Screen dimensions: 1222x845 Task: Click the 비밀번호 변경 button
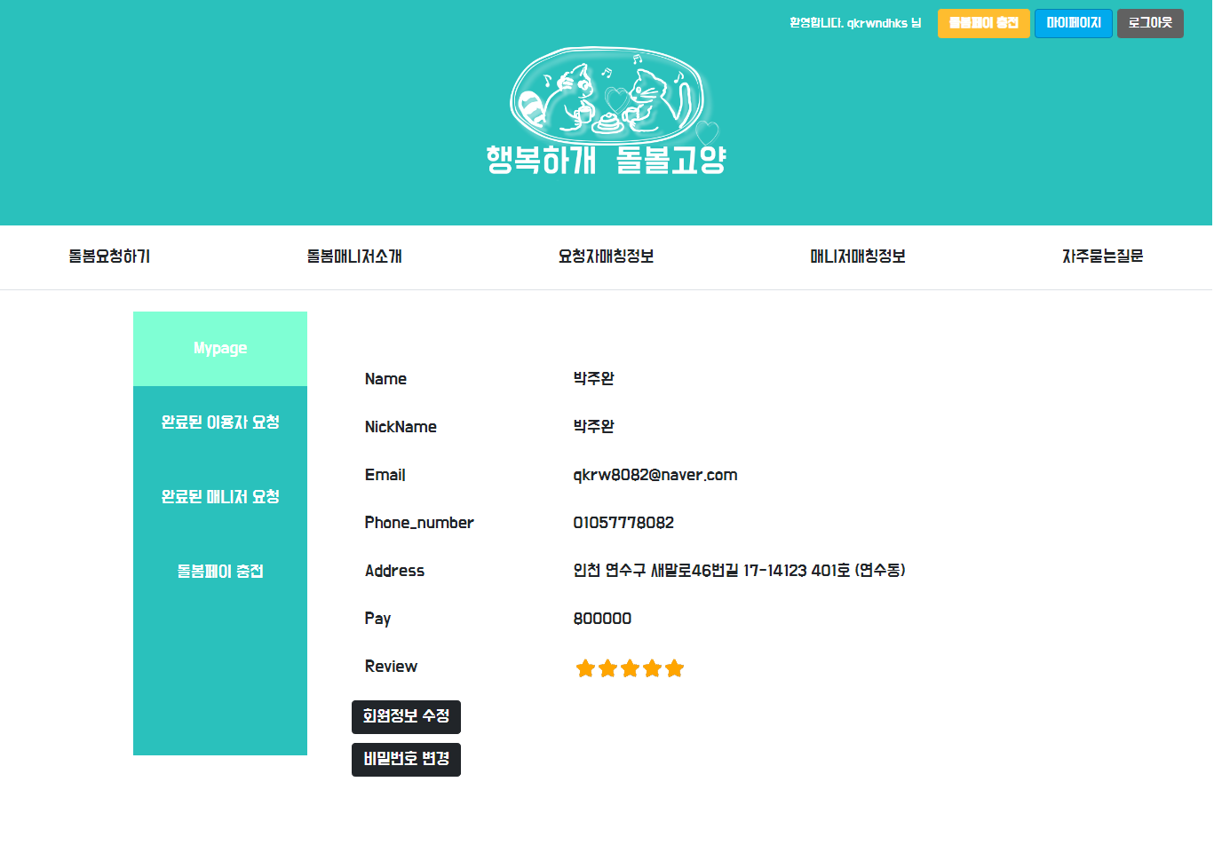(406, 759)
